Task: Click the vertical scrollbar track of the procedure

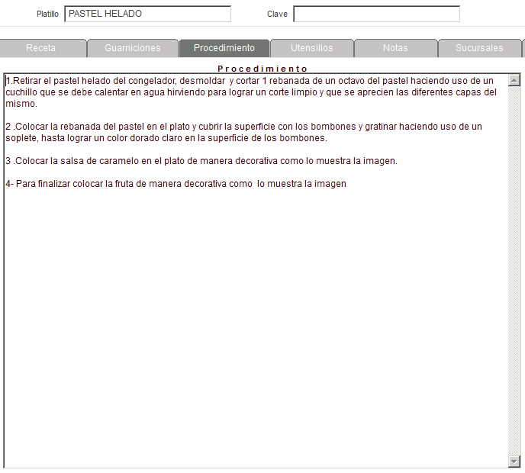Action: click(x=514, y=267)
